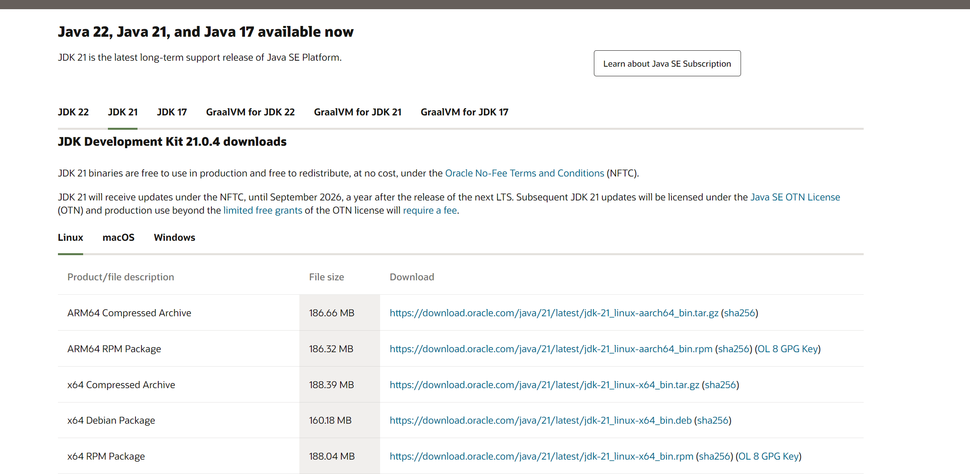The height and width of the screenshot is (474, 970).
Task: Click Learn about Java SE Subscription button
Action: click(x=667, y=63)
